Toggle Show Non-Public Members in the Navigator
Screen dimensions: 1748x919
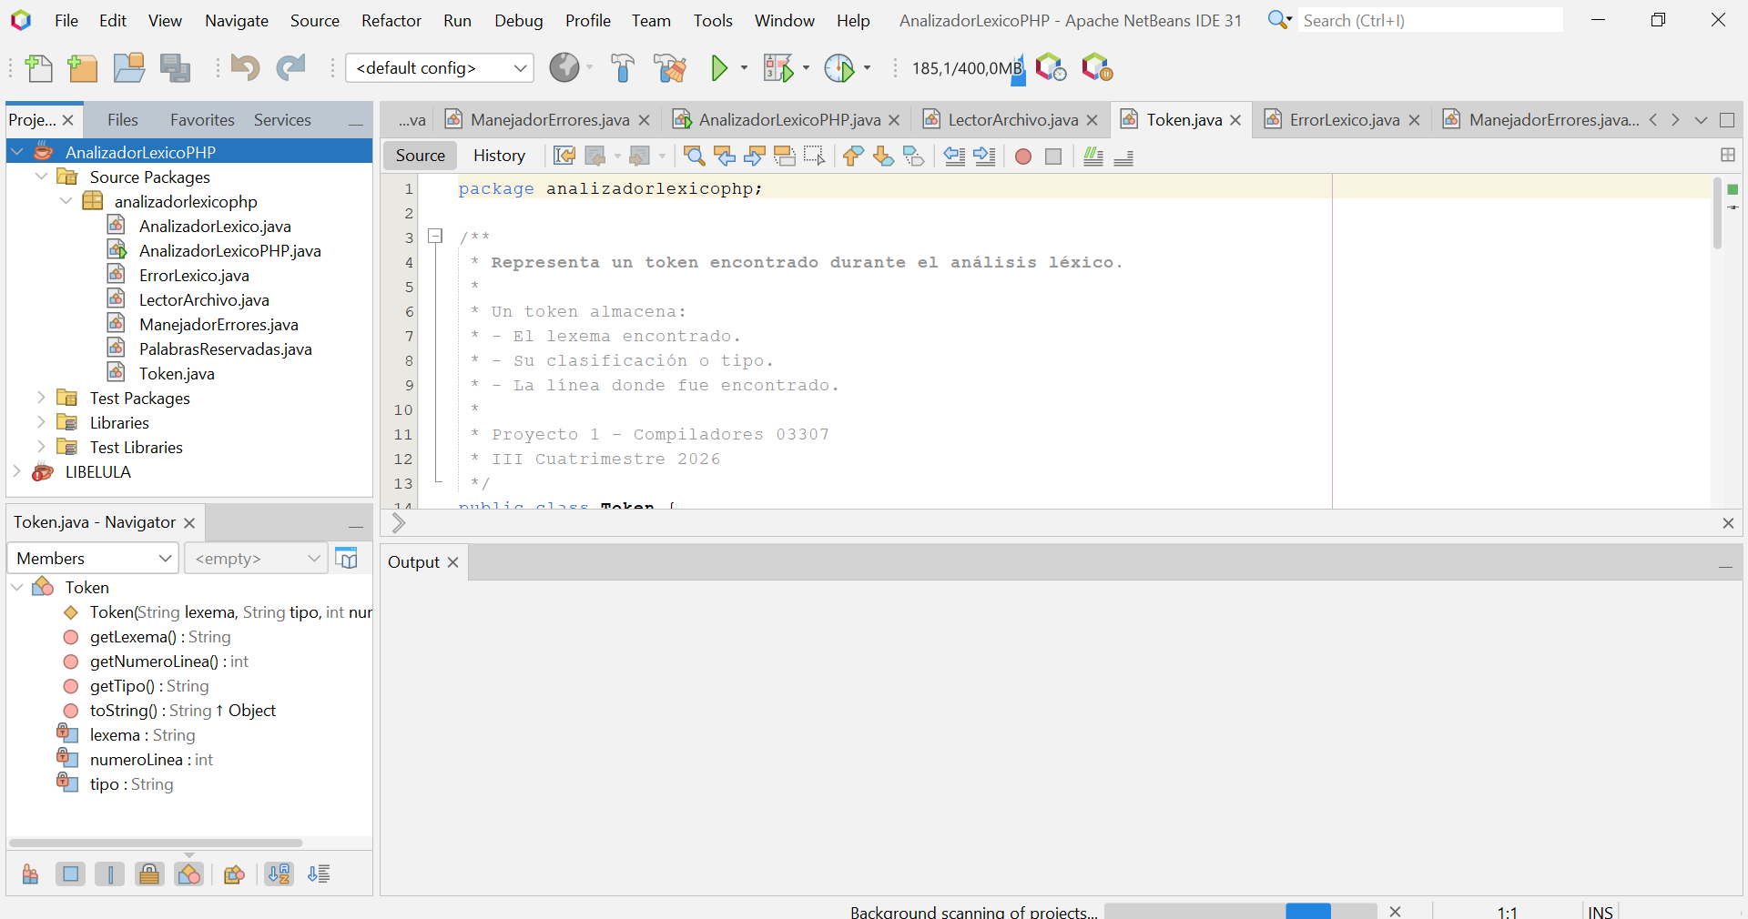tap(149, 874)
